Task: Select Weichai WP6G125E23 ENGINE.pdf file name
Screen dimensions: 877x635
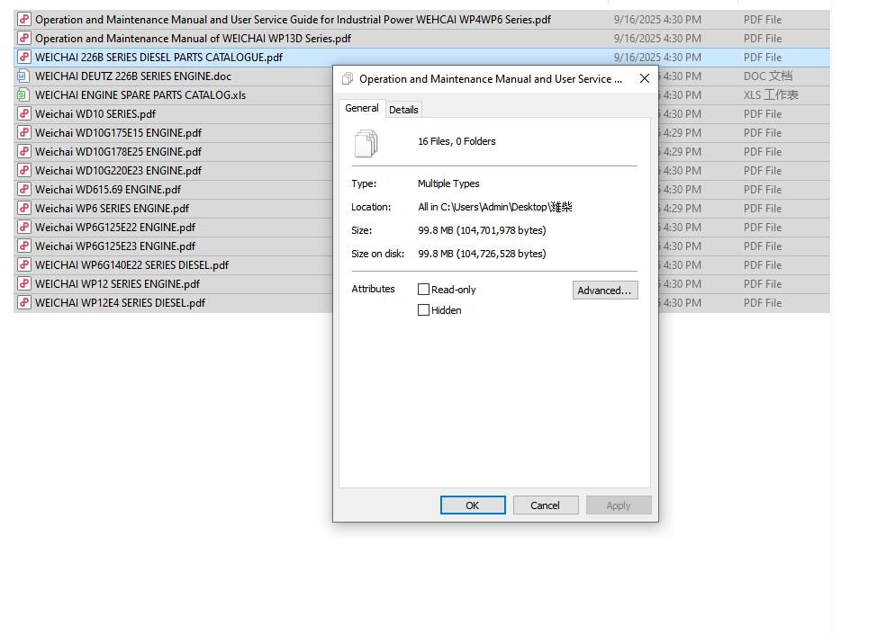Action: (115, 246)
